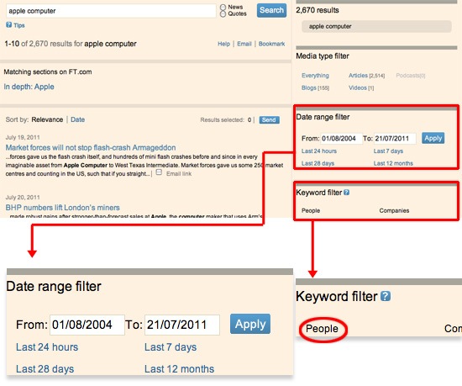Bookmark this search results page
Image resolution: width=462 pixels, height=386 pixels.
(271, 44)
